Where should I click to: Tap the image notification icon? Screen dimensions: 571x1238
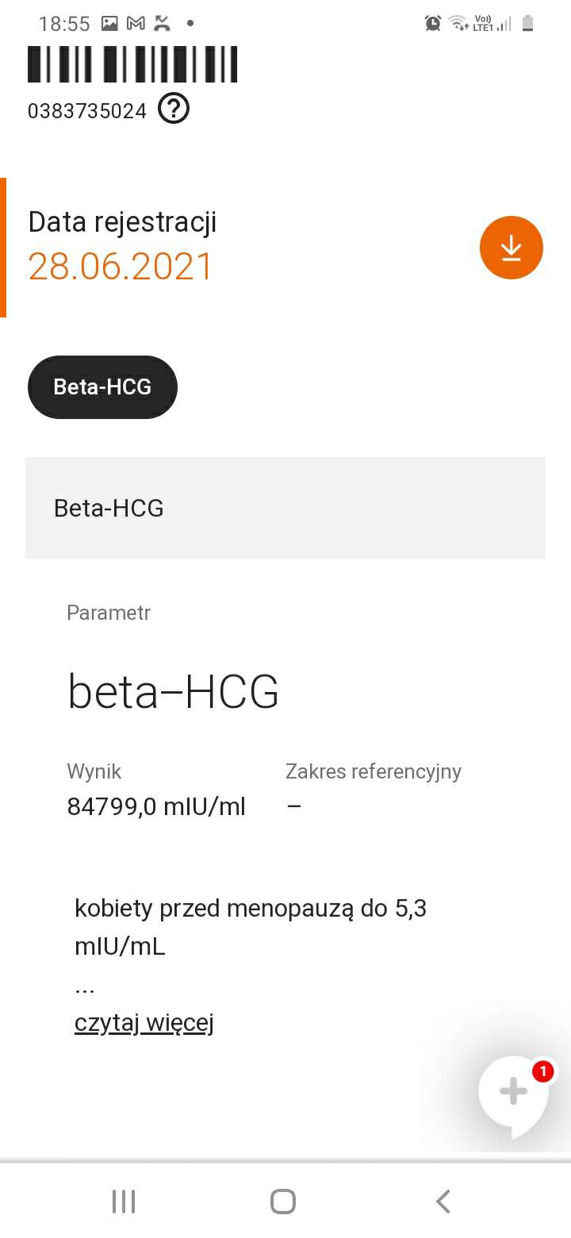click(x=109, y=23)
